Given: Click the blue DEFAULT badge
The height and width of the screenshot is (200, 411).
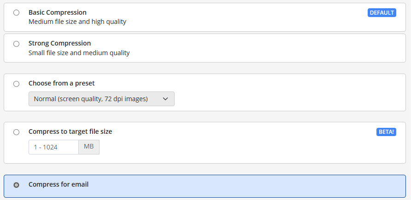Looking at the screenshot, I should [382, 13].
